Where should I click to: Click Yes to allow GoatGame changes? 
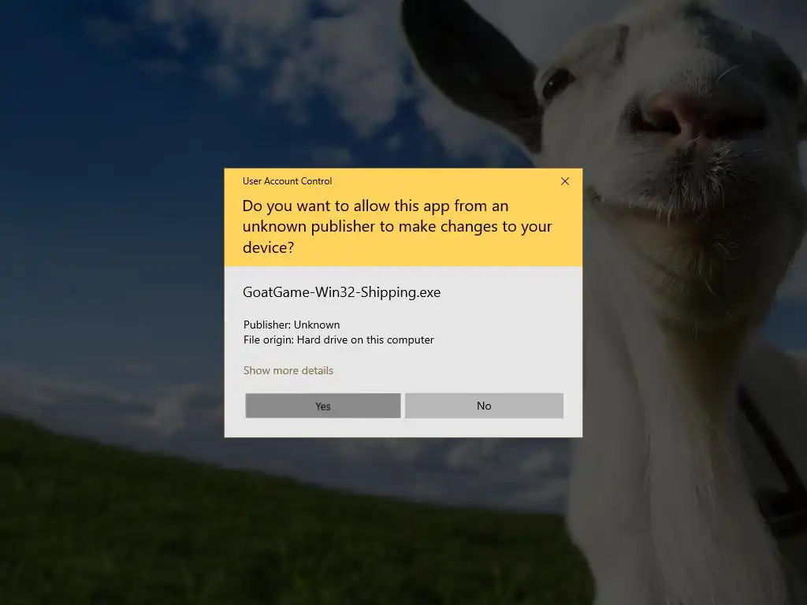point(322,406)
